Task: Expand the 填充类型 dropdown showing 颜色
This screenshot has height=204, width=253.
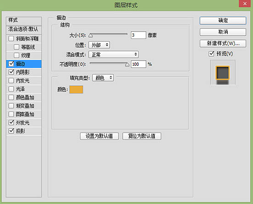Action: click(x=103, y=78)
